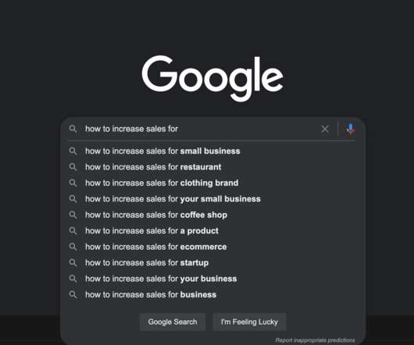Click the magnifier icon beside the small business suggestion
The image size is (414, 345).
point(73,151)
